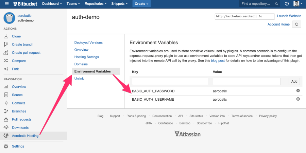
Task: Open the Snippets dropdown
Action: coord(119,4)
